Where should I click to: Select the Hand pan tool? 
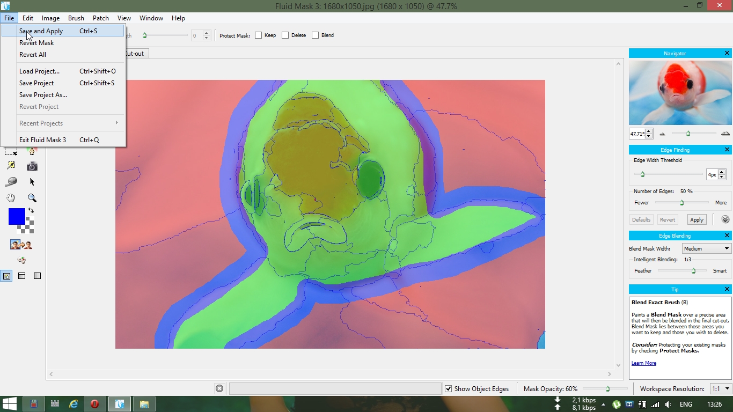(x=11, y=198)
